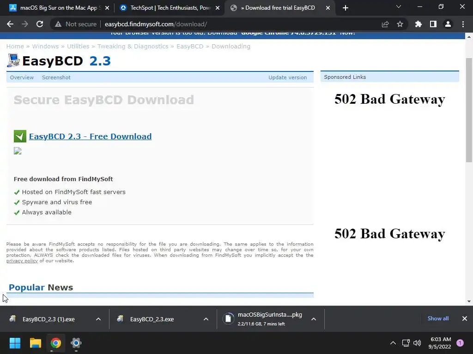Click the green download arrow icon
The width and height of the screenshot is (473, 354).
pyautogui.click(x=20, y=136)
